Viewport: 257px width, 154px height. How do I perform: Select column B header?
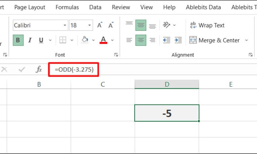click(x=39, y=84)
